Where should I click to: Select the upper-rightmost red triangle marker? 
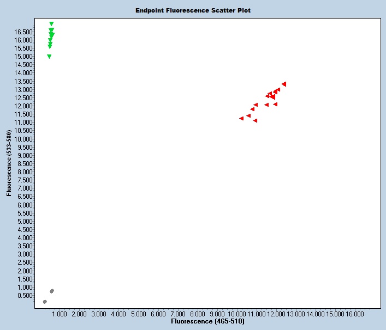tap(284, 84)
